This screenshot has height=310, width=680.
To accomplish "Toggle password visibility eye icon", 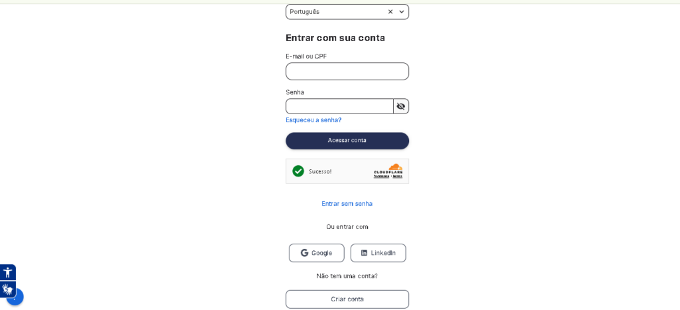I will tap(401, 106).
